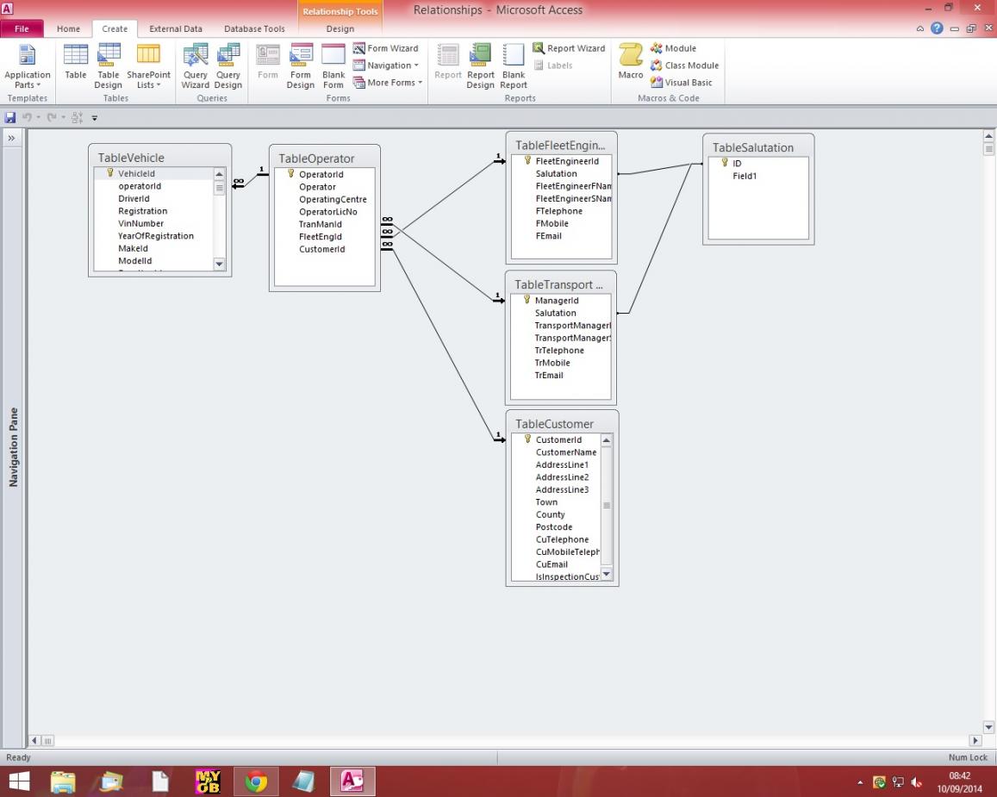Select the TableSalutation title bar
The height and width of the screenshot is (797, 997).
758,147
